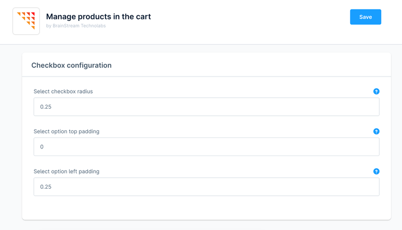Place cursor on 0.25 in left padding
The image size is (402, 230).
(46, 187)
